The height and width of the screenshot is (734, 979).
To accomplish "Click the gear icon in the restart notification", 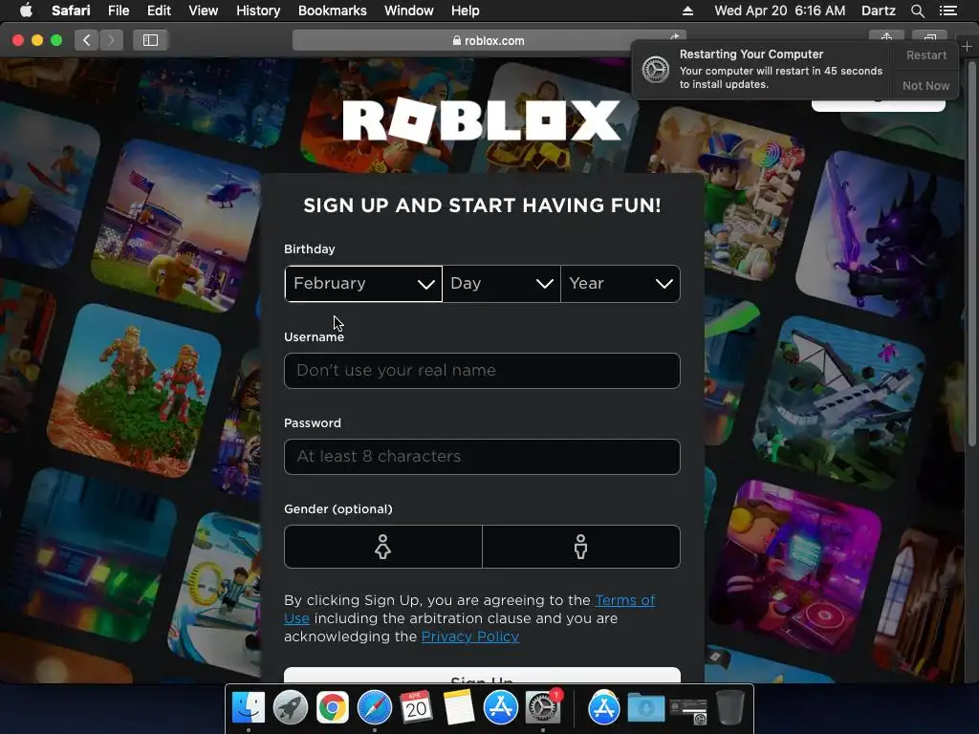I will click(x=656, y=69).
